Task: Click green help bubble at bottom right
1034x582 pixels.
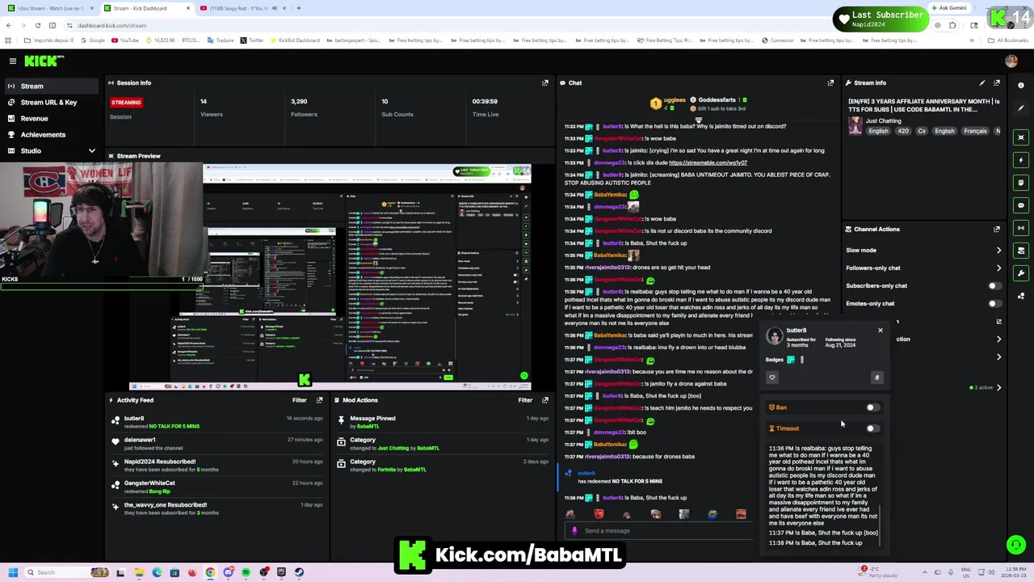Action: pos(1016,545)
